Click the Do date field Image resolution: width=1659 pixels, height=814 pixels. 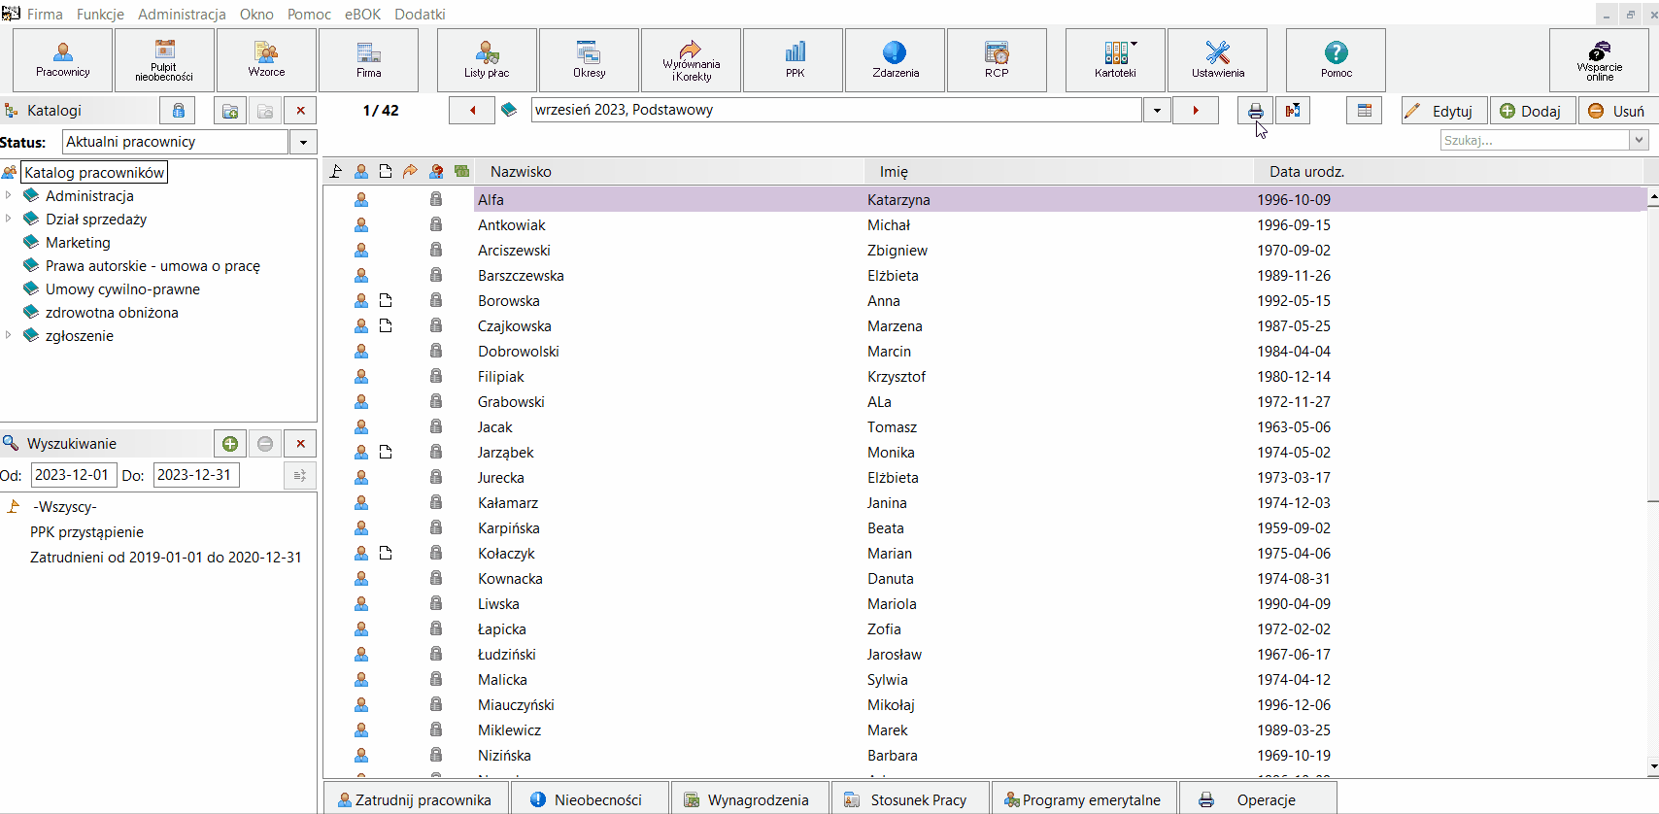point(196,475)
